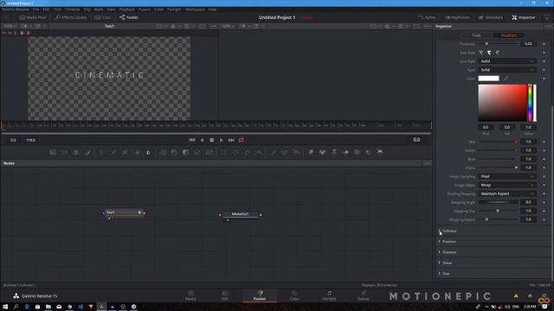Click the white Color swatch
The height and width of the screenshot is (311, 554).
488,79
